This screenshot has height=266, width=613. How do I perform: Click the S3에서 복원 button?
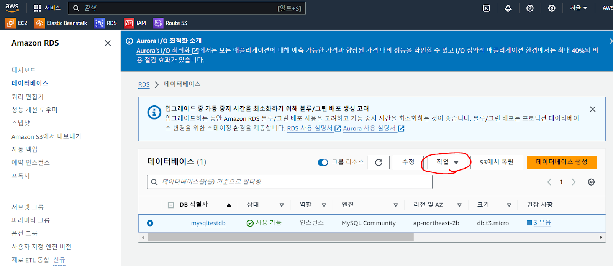(497, 162)
